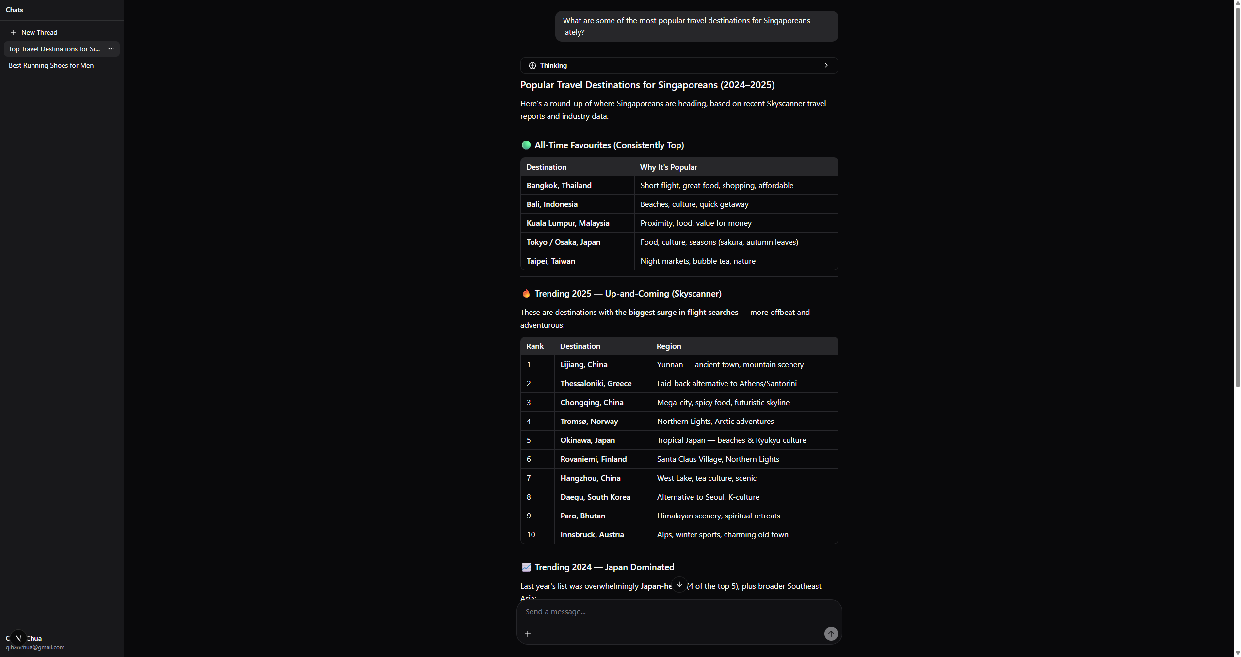1241x657 pixels.
Task: Click the Bali, Indonesia table cell
Action: pos(577,204)
